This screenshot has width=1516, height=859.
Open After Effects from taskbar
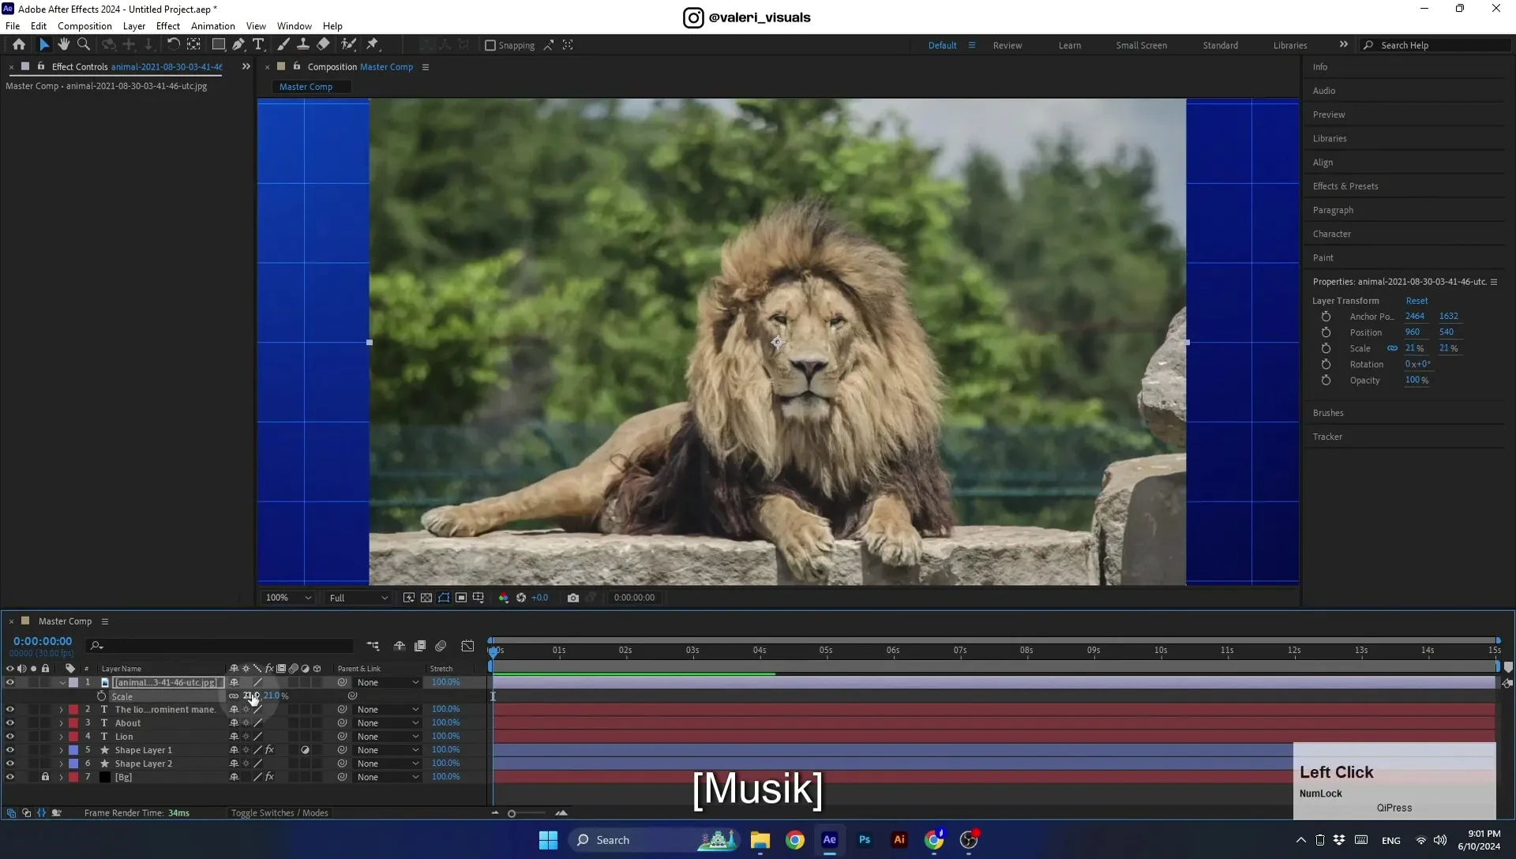(x=829, y=840)
